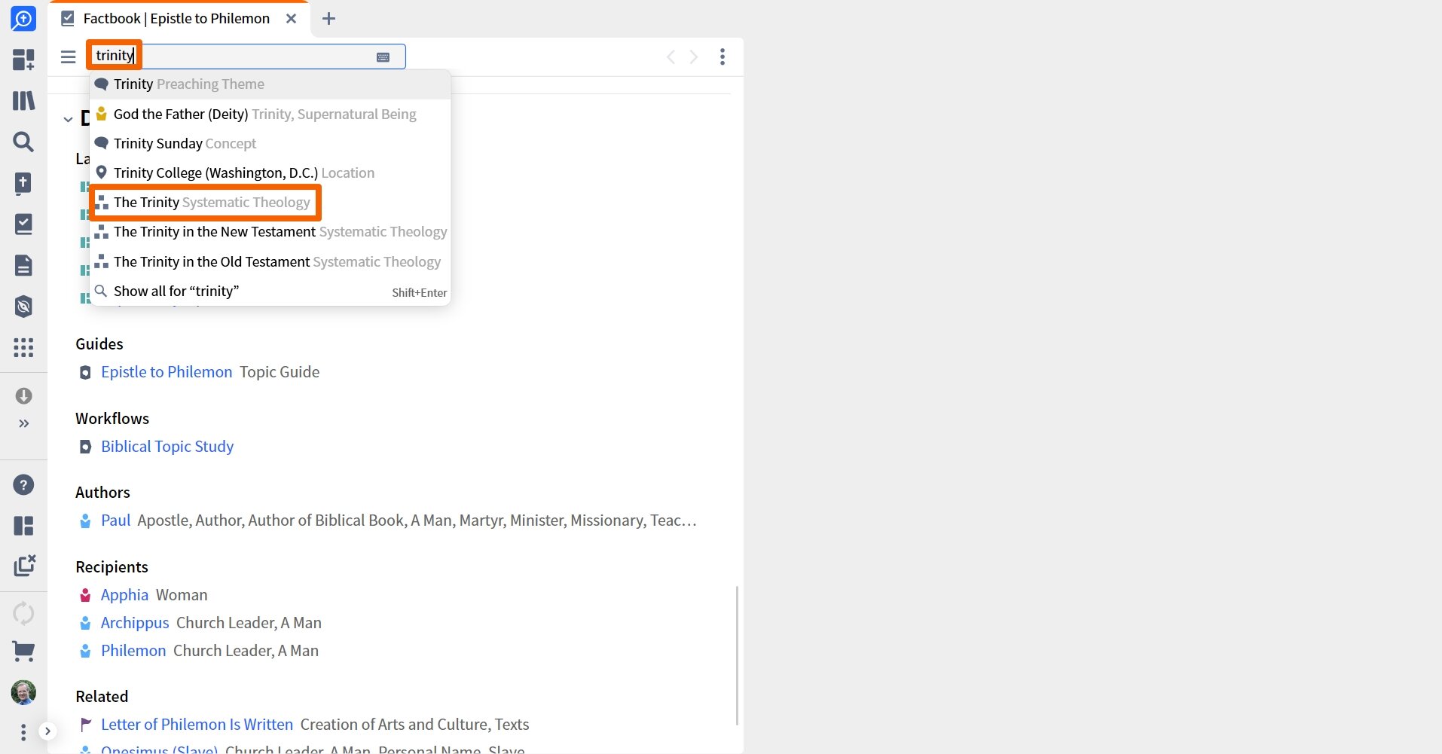Expand the sidebar with arrow button
This screenshot has width=1442, height=754.
47,731
